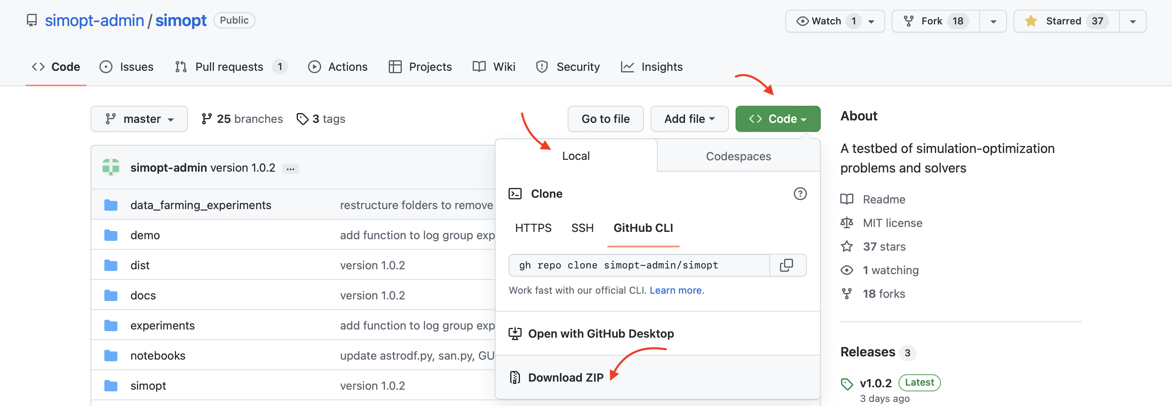Image resolution: width=1172 pixels, height=406 pixels.
Task: Open the notebooks folder name
Action: pos(158,356)
